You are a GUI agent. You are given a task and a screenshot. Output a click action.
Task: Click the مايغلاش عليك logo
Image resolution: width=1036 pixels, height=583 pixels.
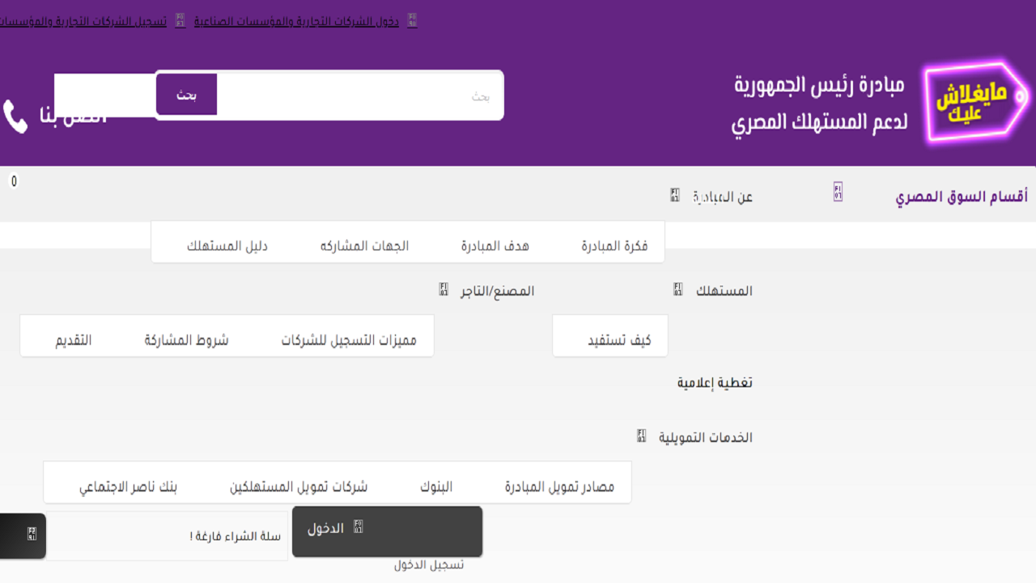pos(977,102)
